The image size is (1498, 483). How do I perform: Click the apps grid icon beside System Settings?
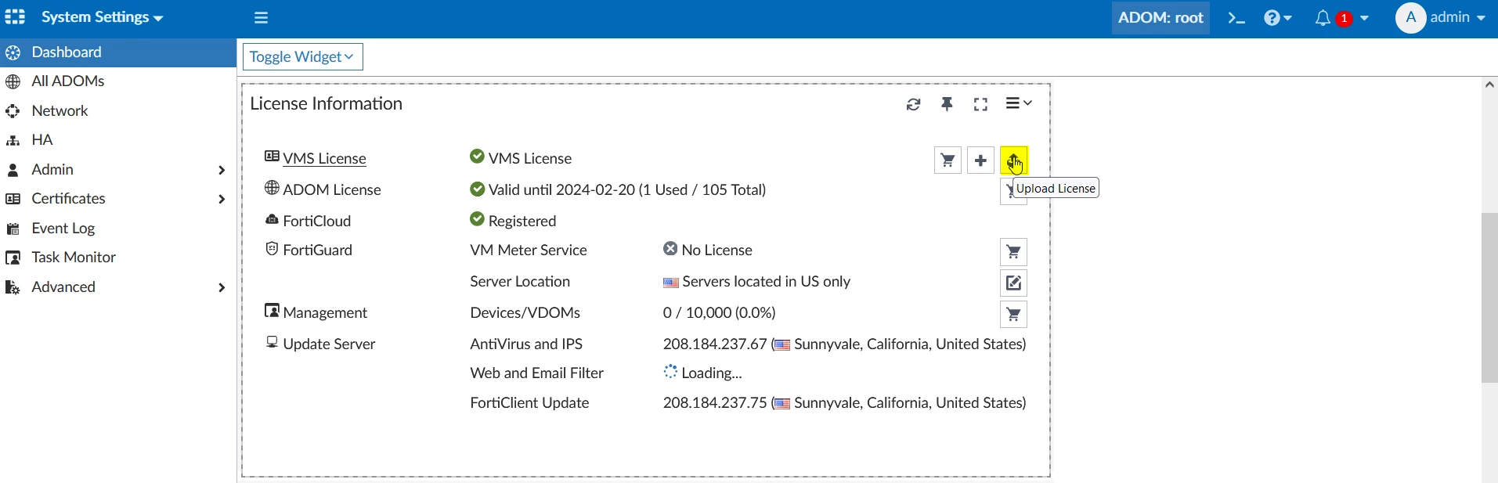pyautogui.click(x=15, y=16)
